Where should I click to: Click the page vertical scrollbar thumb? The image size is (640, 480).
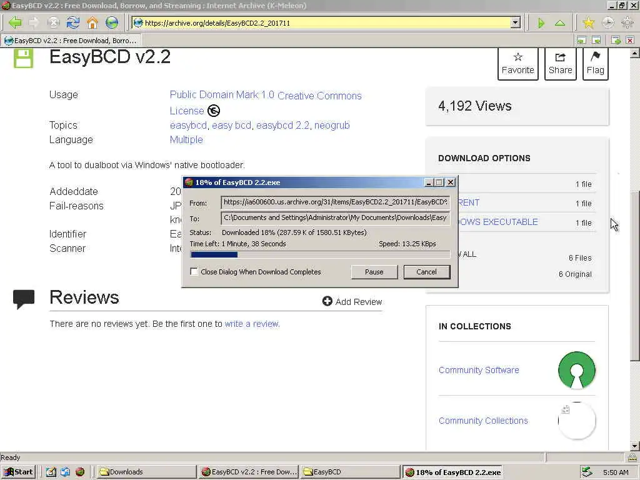pos(634,276)
